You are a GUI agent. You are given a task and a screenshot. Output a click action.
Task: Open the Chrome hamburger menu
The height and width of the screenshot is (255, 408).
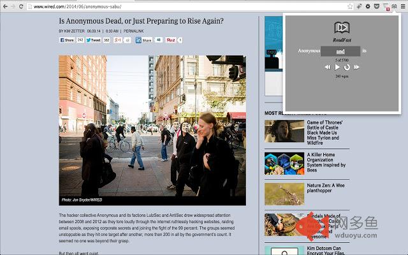click(x=403, y=6)
